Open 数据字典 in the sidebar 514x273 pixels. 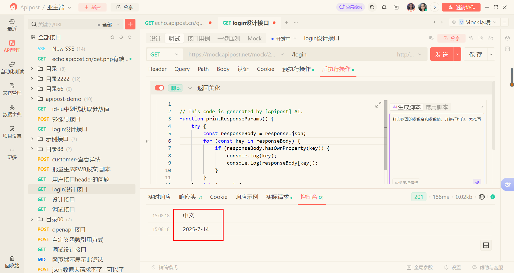[12, 111]
